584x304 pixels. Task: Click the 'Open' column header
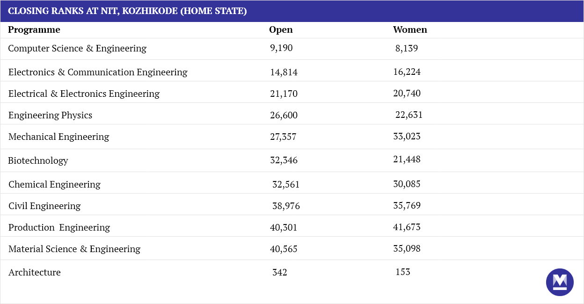(281, 30)
